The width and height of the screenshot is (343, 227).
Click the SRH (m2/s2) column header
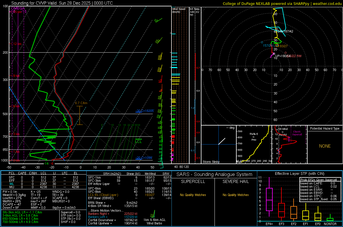tap(112, 174)
